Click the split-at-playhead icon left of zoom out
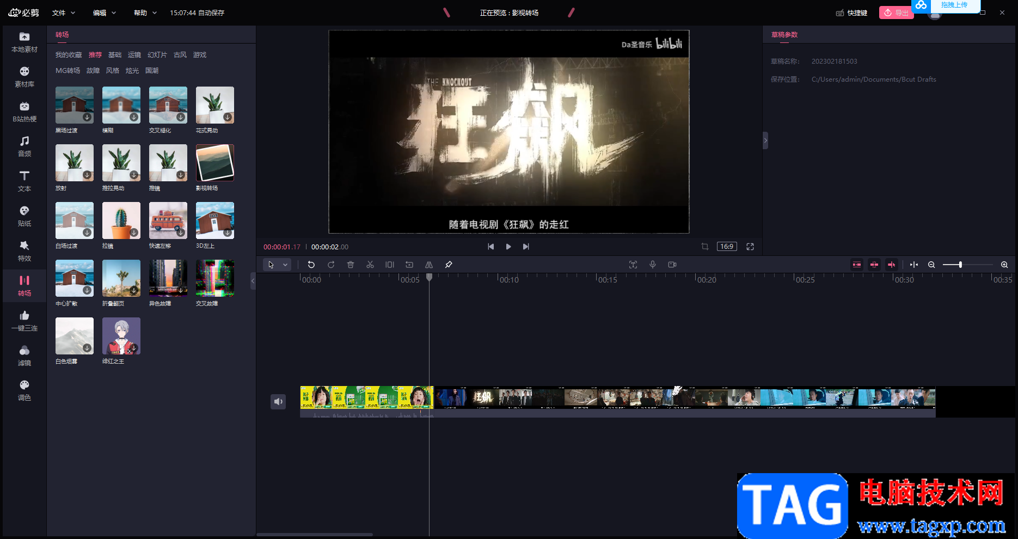The width and height of the screenshot is (1018, 539). 914,265
